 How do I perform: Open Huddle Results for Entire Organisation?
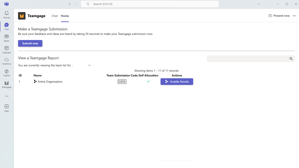point(177,82)
